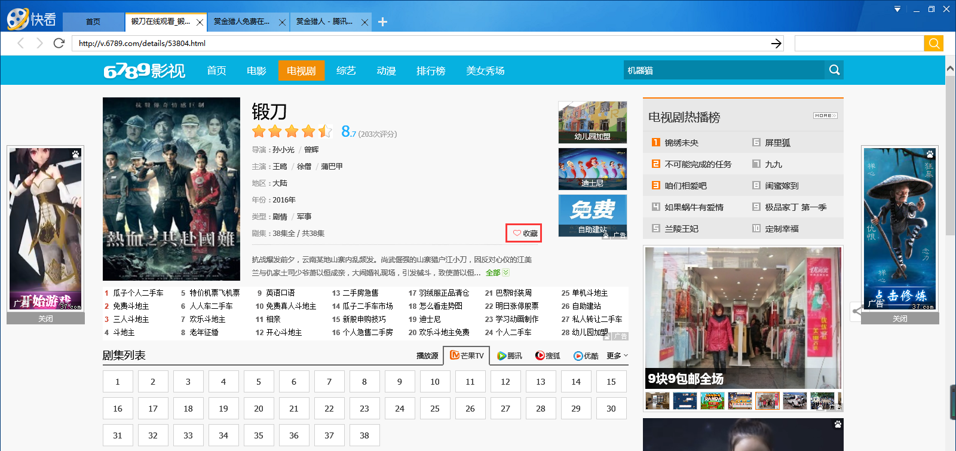Screen dimensions: 956x451
Task: Play episode 15
Action: [x=611, y=382]
